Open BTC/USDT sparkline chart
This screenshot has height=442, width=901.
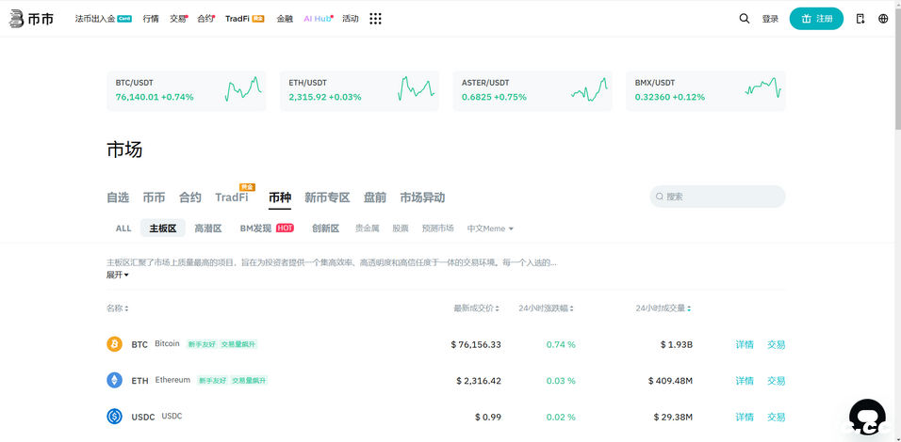pos(243,89)
